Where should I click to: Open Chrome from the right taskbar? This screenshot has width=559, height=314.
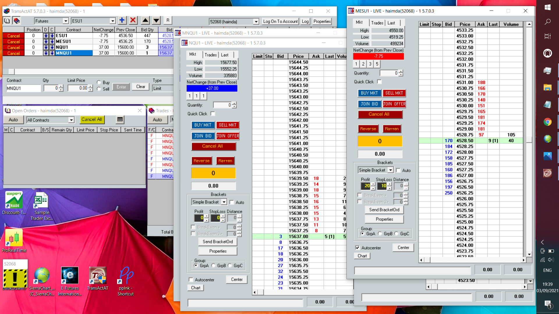point(547,122)
